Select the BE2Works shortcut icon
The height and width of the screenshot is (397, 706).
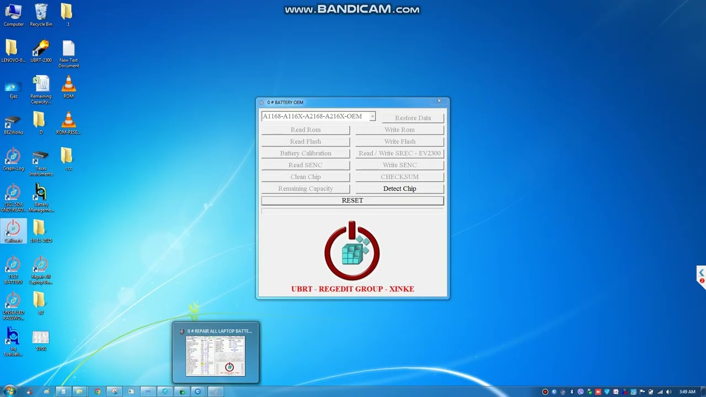click(13, 123)
